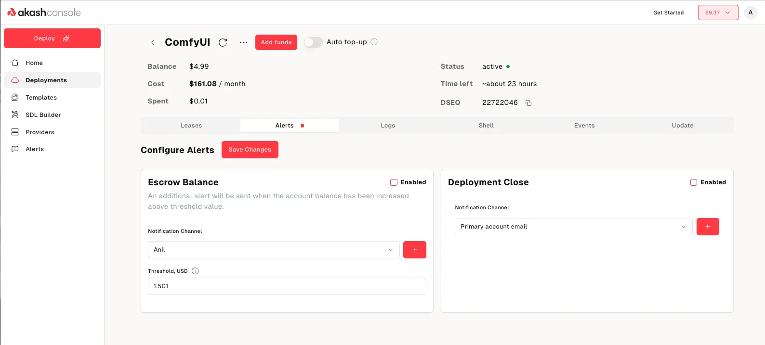This screenshot has height=345, width=765.
Task: Expand the $9.37 balance dropdown
Action: point(718,13)
